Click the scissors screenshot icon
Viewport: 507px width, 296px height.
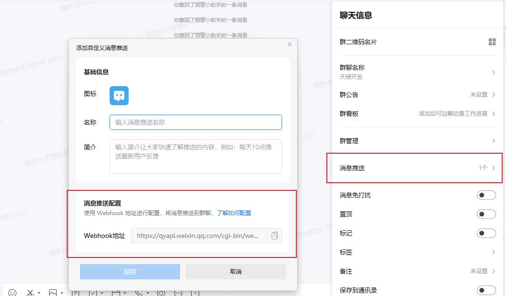tap(30, 292)
